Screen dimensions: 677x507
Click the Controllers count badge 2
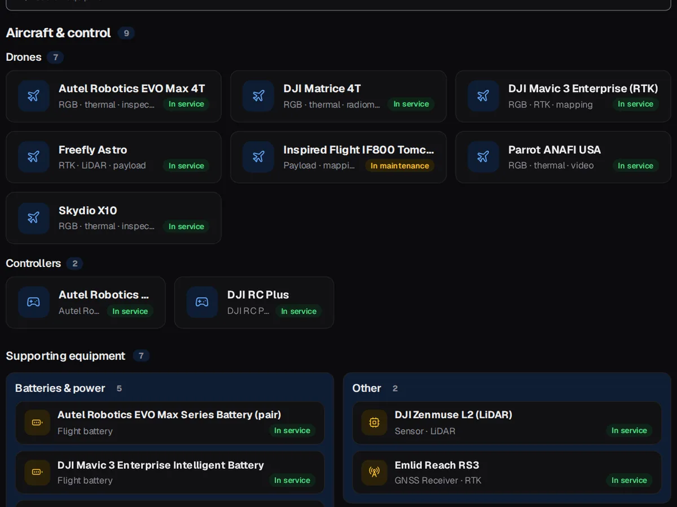74,264
